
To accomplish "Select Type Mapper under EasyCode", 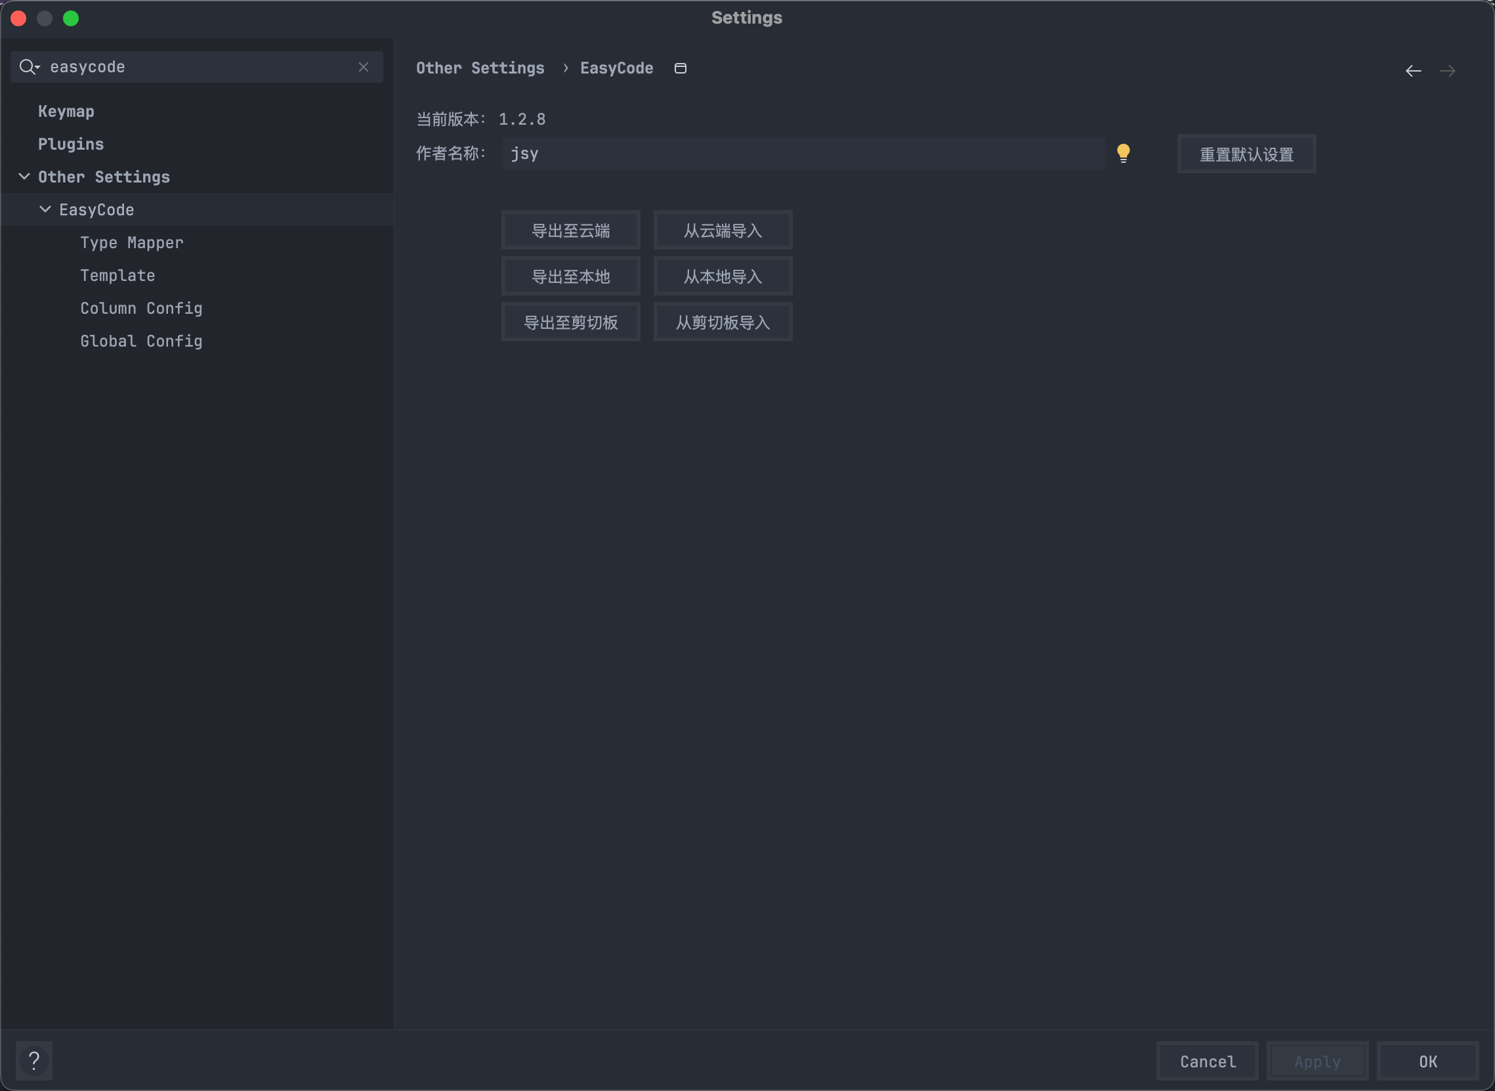I will tap(132, 242).
